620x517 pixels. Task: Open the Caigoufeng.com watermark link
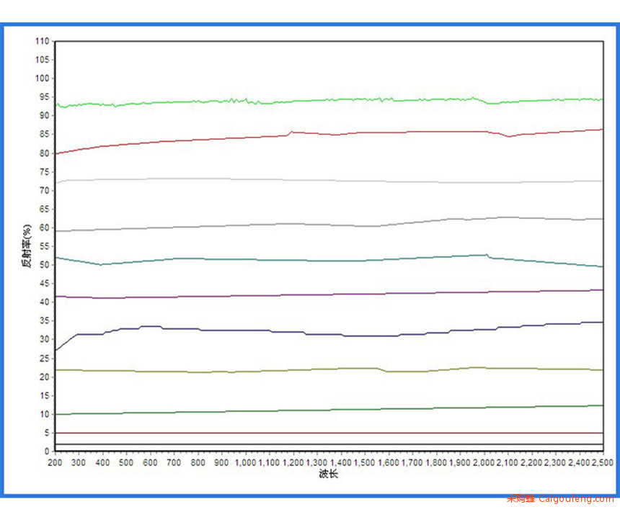(x=559, y=498)
